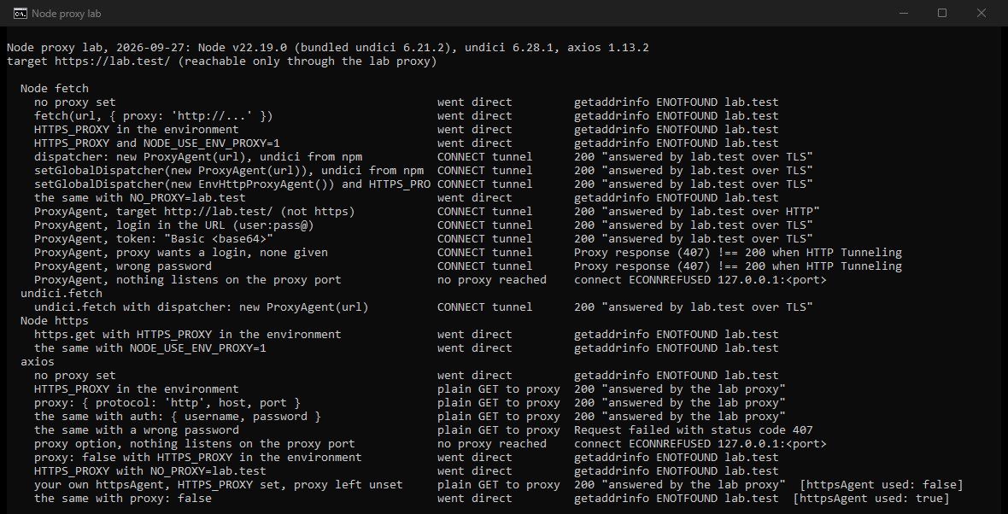The width and height of the screenshot is (1008, 514).
Task: Close the Node proxy lab window
Action: tap(982, 13)
